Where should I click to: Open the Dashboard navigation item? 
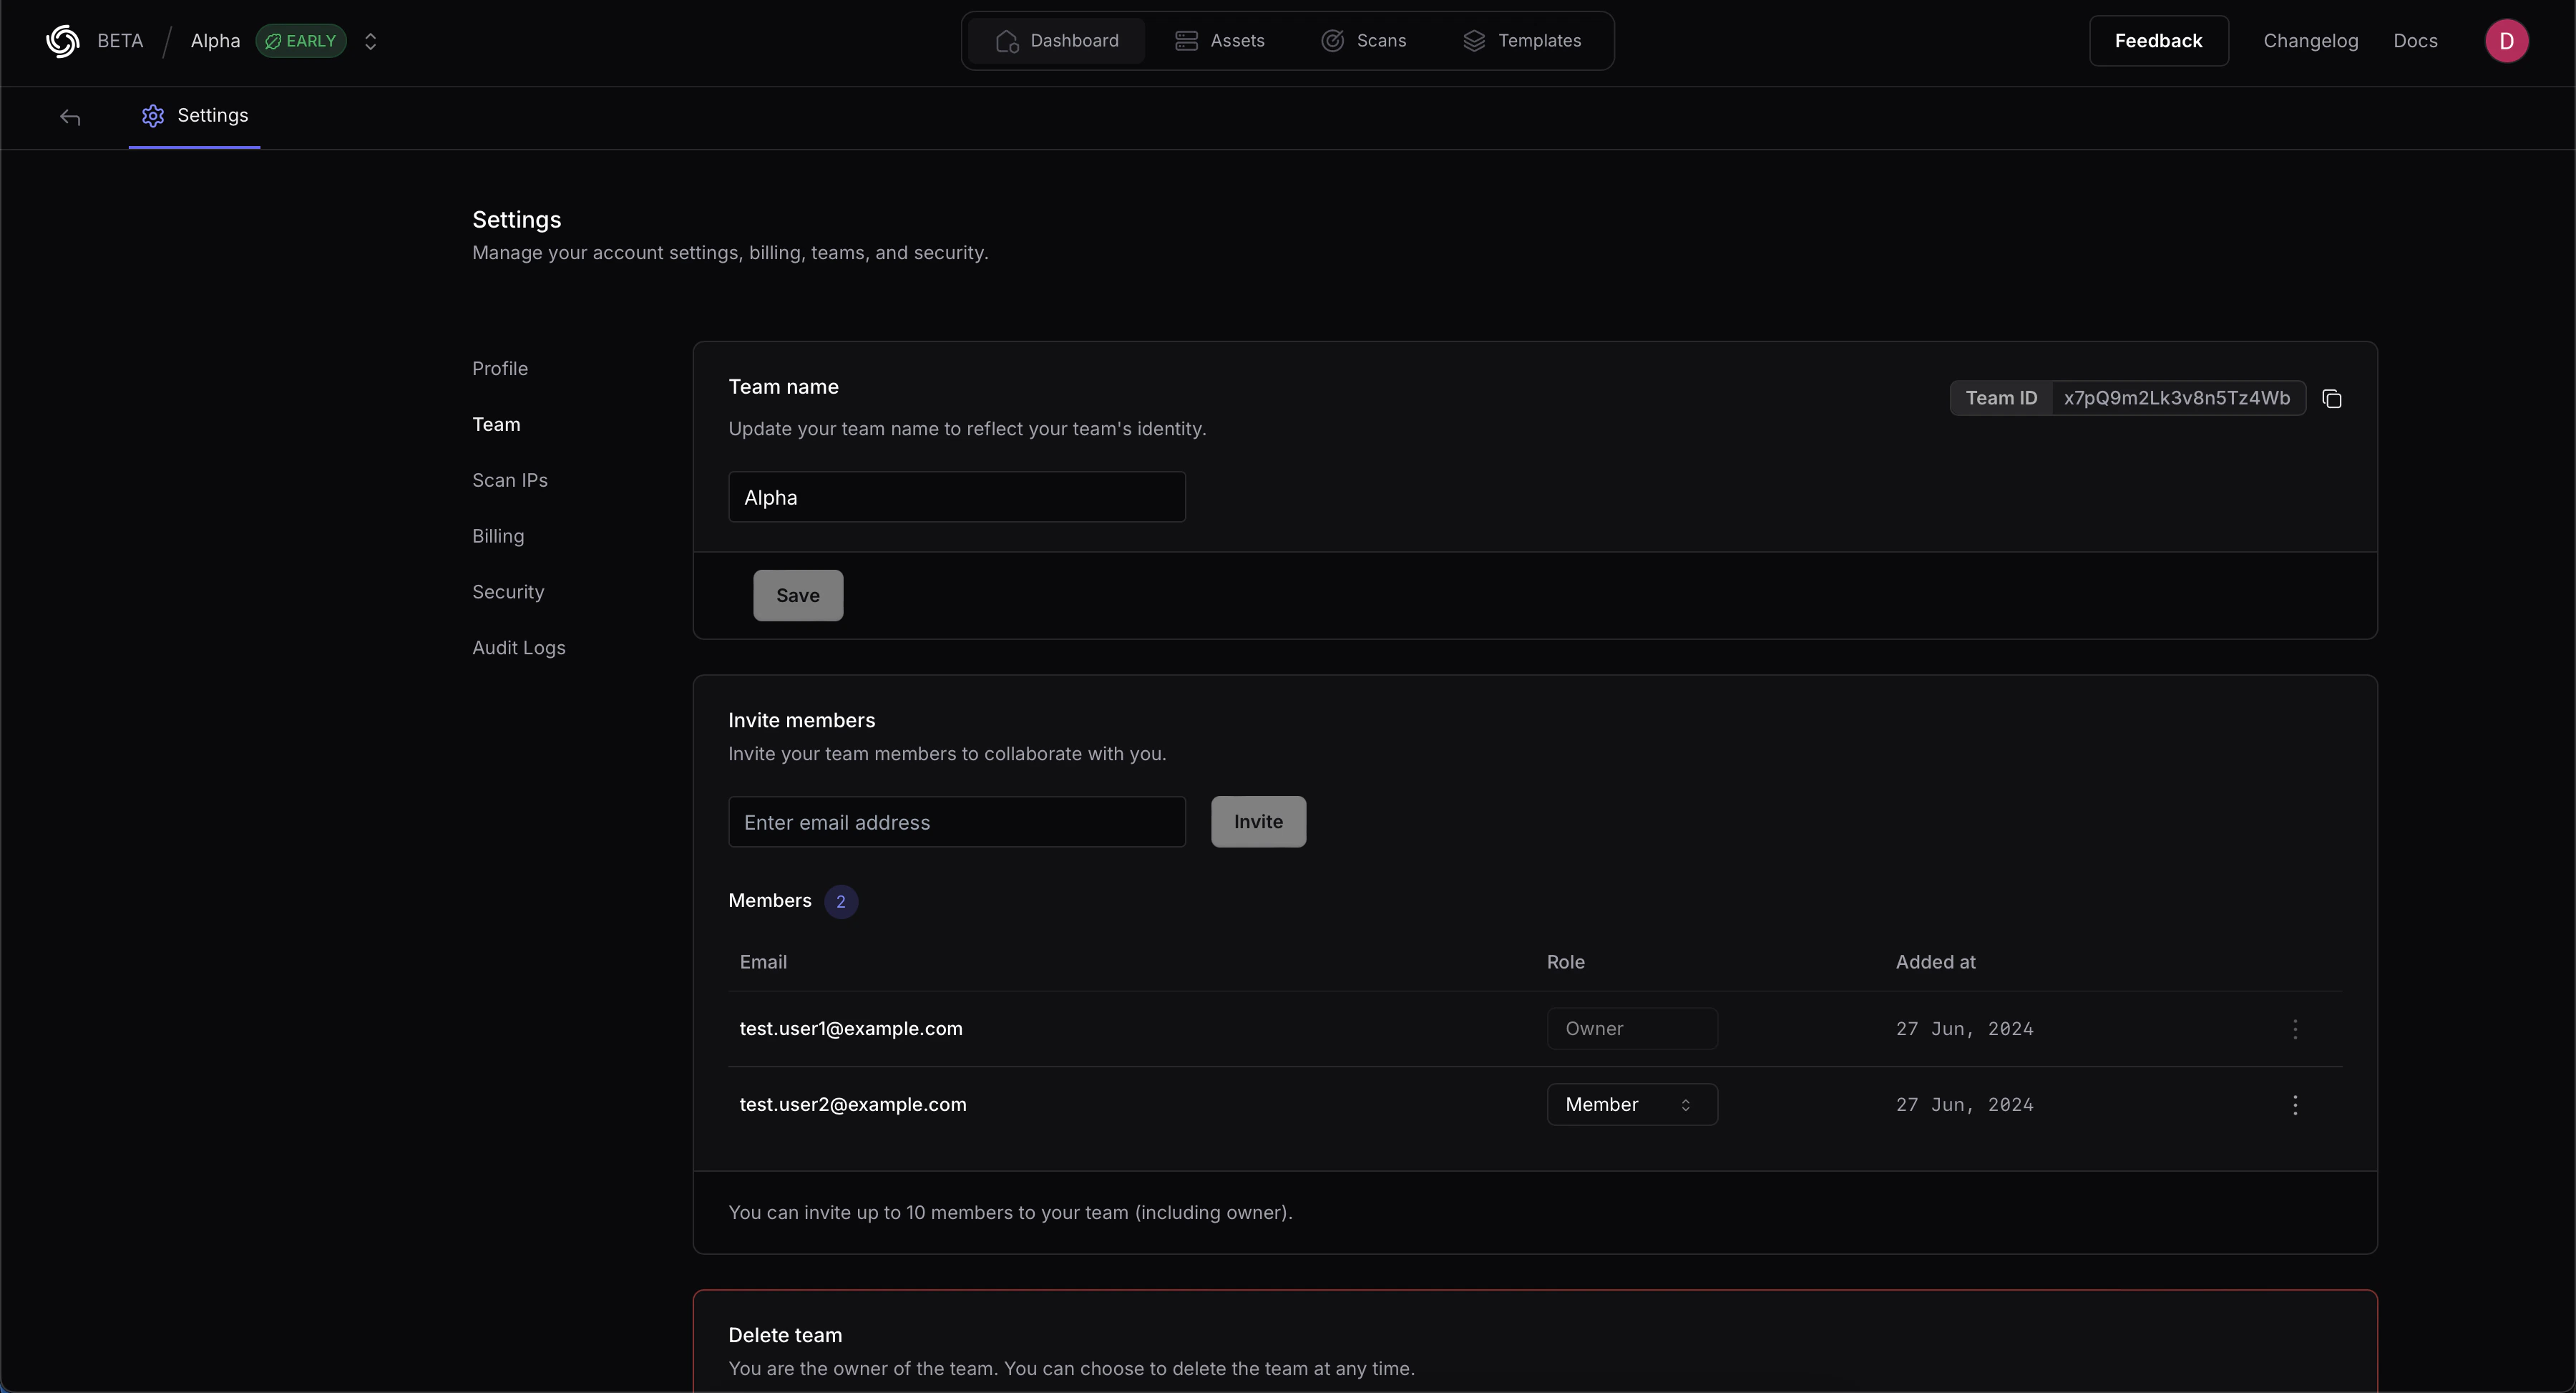[x=1057, y=41]
